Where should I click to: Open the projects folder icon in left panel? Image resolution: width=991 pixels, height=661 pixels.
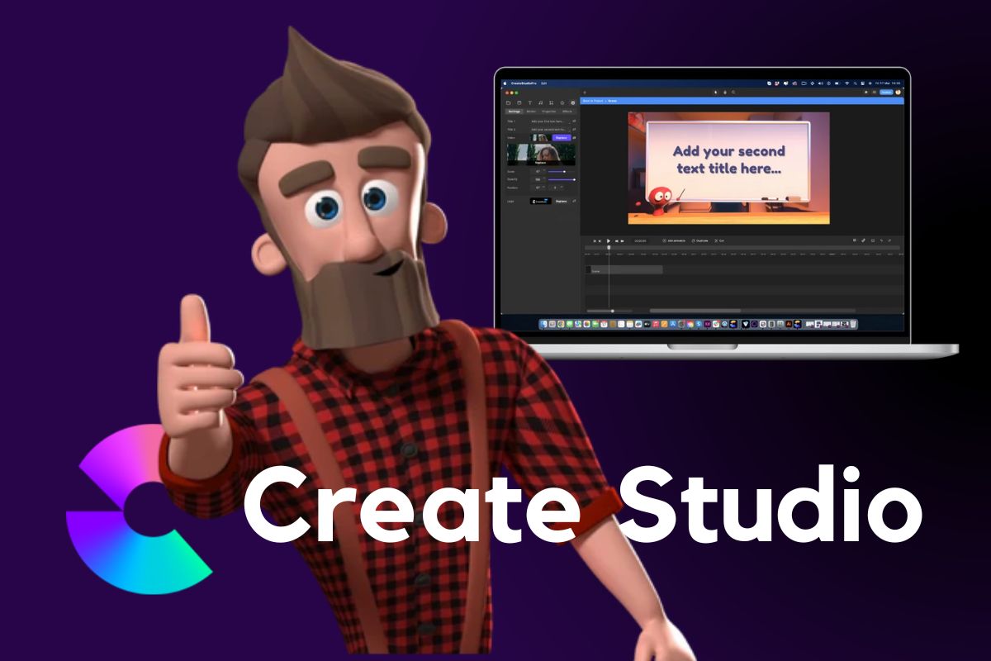point(509,102)
